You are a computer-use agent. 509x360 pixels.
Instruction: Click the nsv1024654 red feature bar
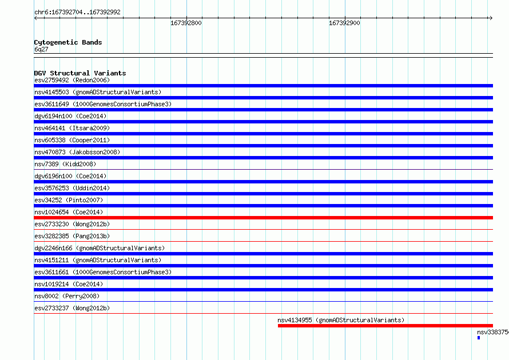(263, 218)
